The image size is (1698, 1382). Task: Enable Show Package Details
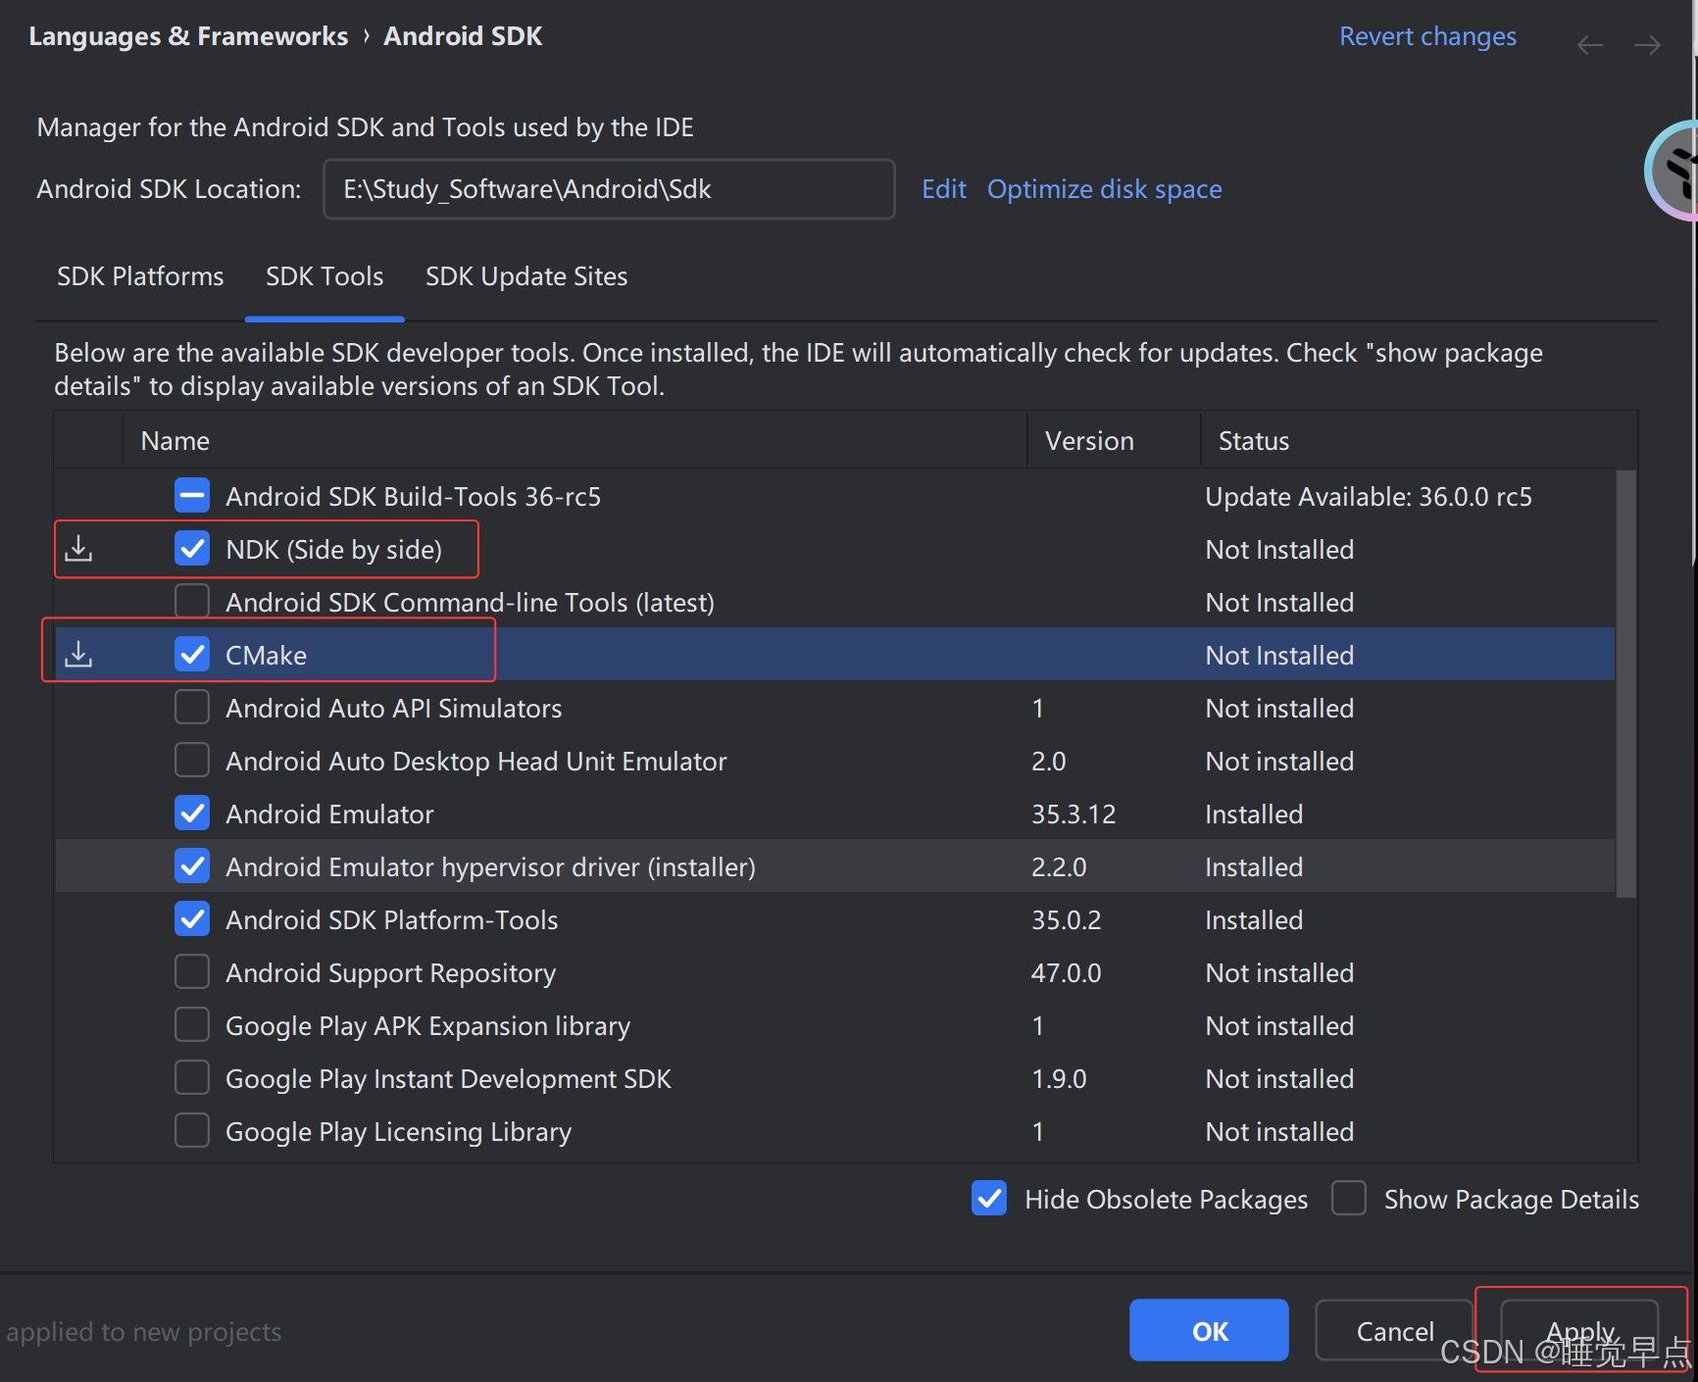pyautogui.click(x=1349, y=1199)
